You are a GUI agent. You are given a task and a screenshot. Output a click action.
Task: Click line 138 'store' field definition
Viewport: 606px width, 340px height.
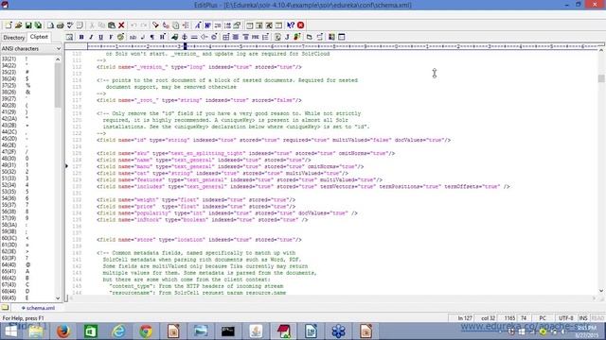199,240
